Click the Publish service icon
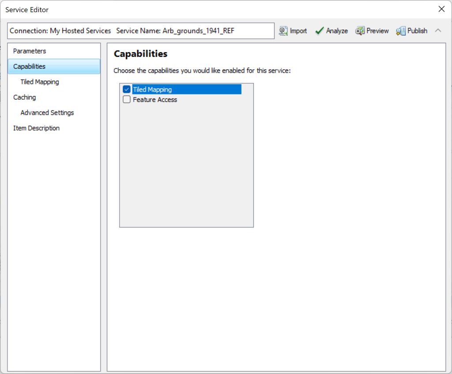 (401, 31)
